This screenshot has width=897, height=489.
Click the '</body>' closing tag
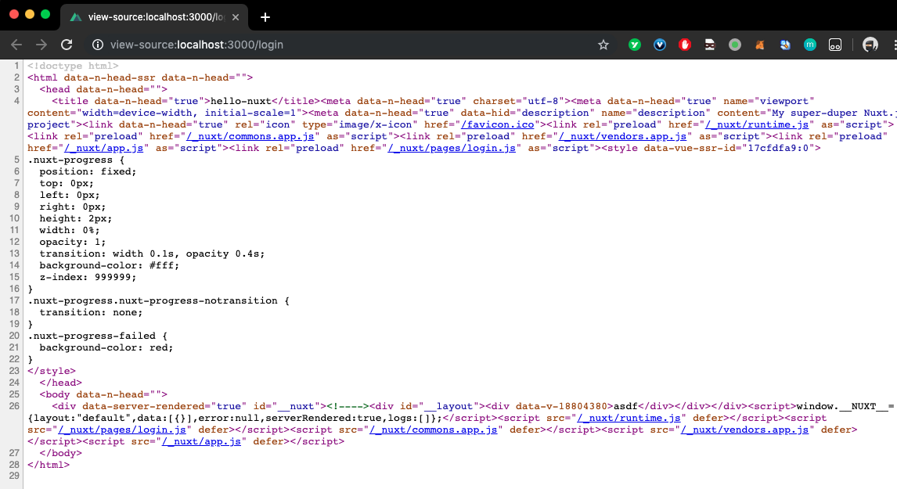click(60, 453)
